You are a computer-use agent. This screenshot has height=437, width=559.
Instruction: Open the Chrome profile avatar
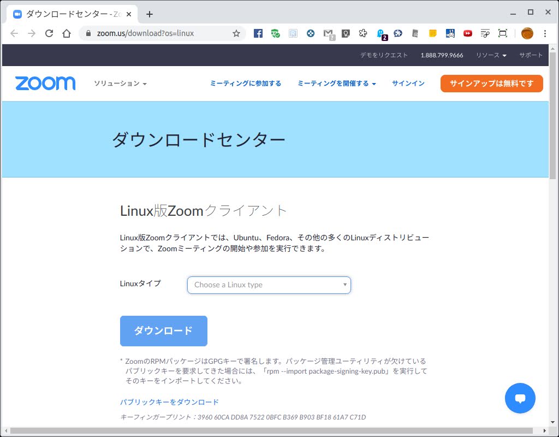point(527,33)
